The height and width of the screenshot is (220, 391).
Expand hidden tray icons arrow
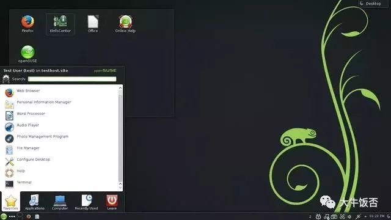(x=365, y=216)
